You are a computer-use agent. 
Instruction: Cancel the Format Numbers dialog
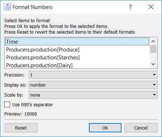[141, 128]
